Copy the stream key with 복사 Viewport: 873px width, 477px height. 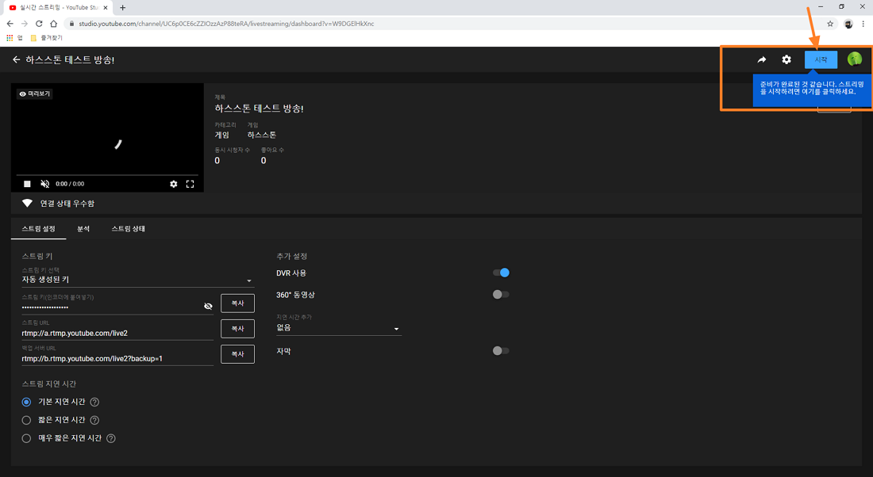(238, 303)
